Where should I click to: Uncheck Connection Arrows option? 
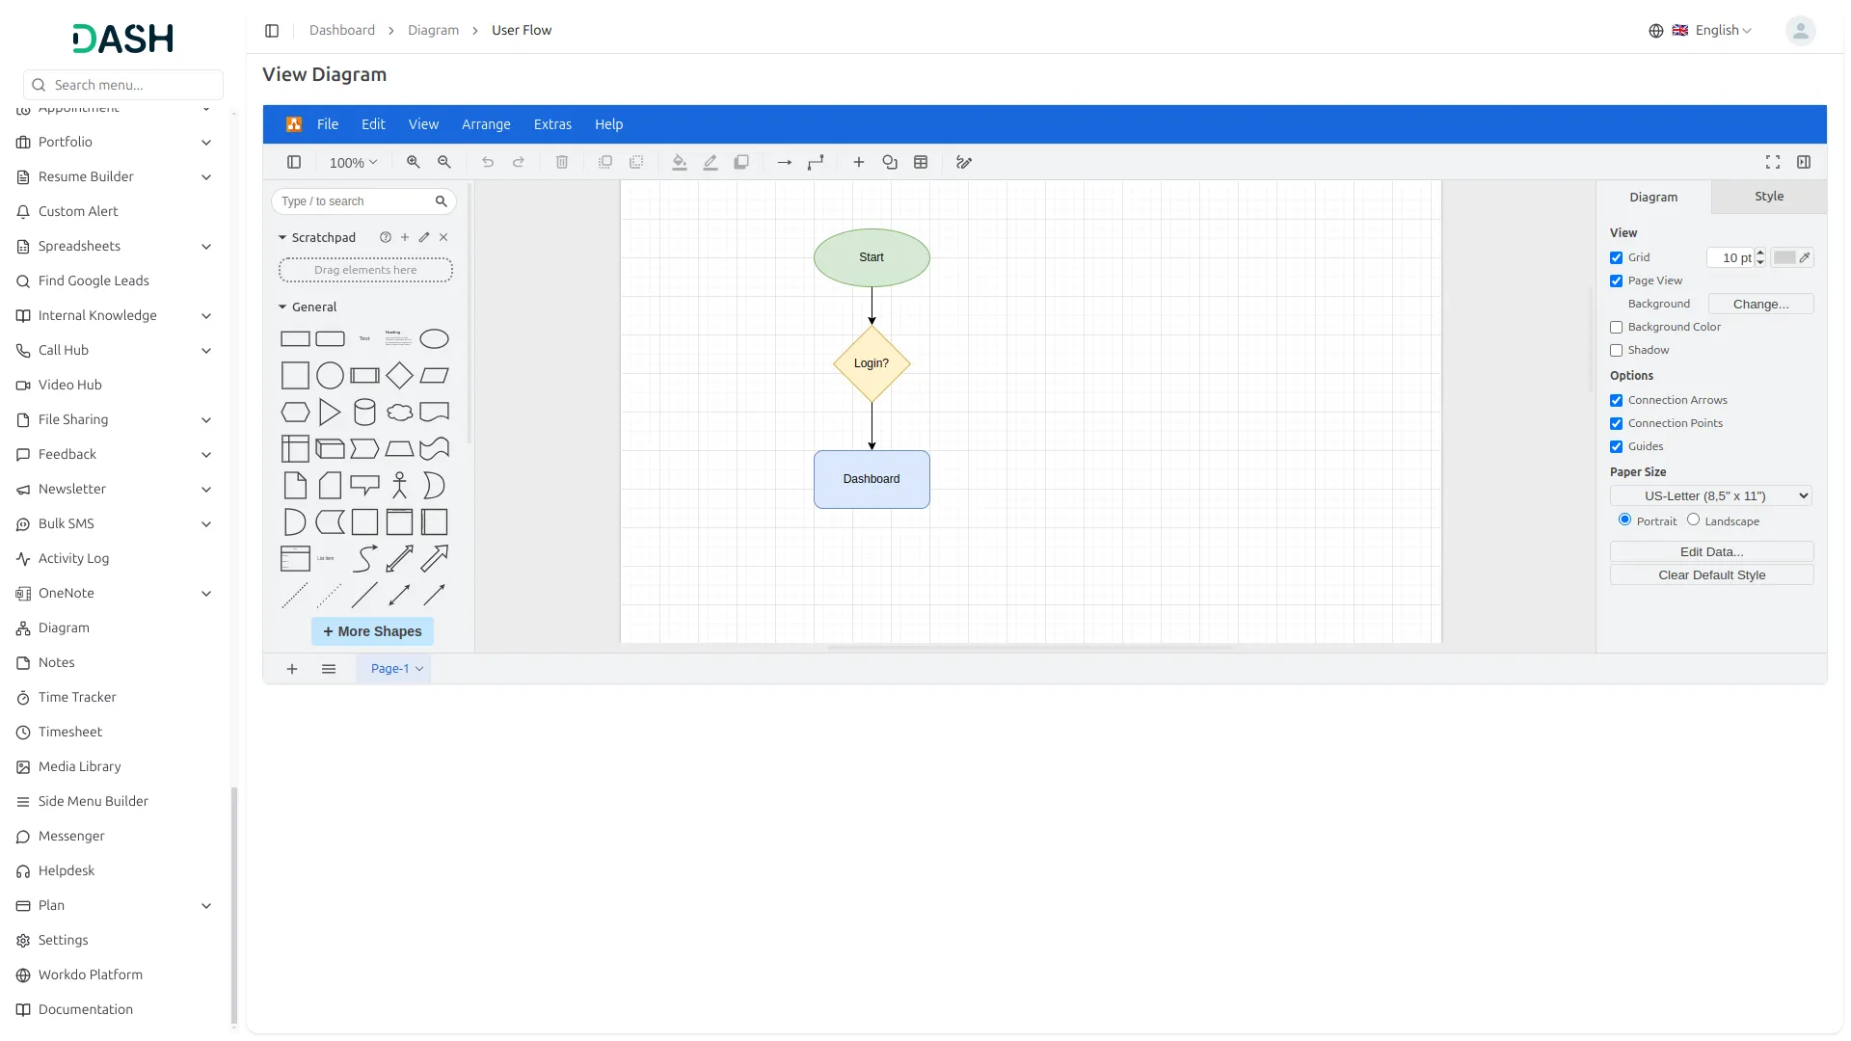point(1617,401)
